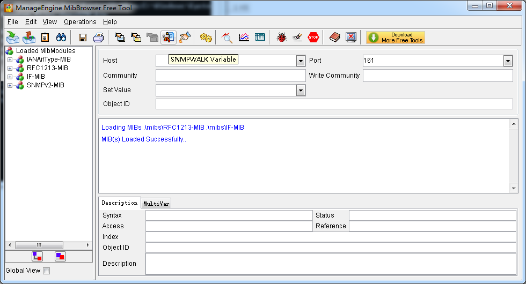526x284 pixels.
Task: Open the Operations menu
Action: click(80, 22)
